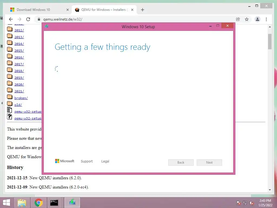Viewport: 277px width, 208px height.
Task: Click the 2021-12-09 history entry text
Action: click(x=48, y=187)
